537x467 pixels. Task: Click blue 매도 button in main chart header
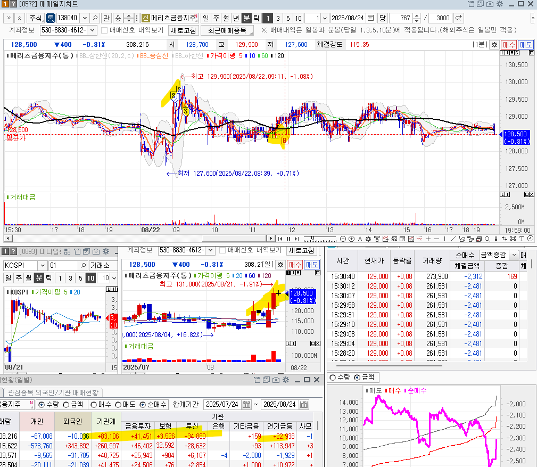click(x=525, y=45)
